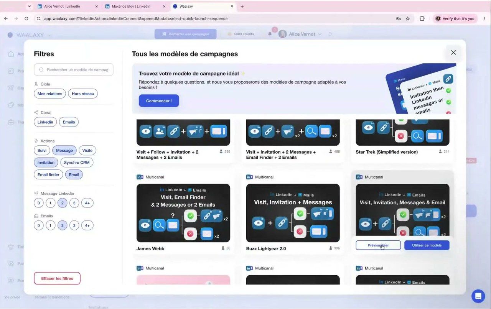Close the campaign templates modal

(x=453, y=53)
